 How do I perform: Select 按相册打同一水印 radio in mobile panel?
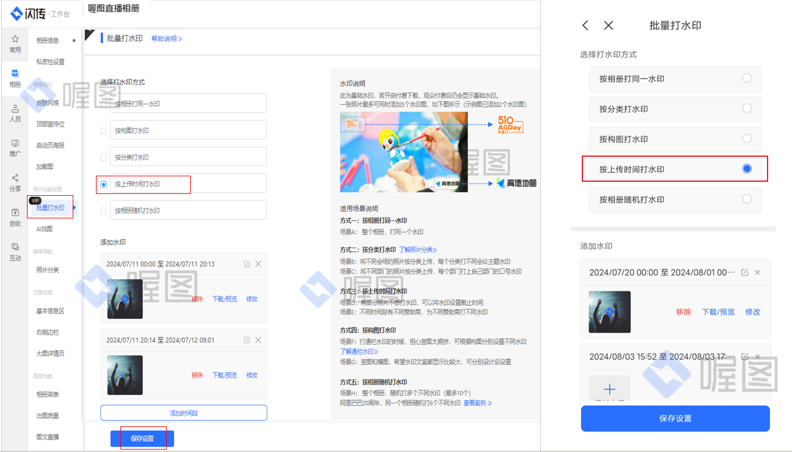[747, 78]
